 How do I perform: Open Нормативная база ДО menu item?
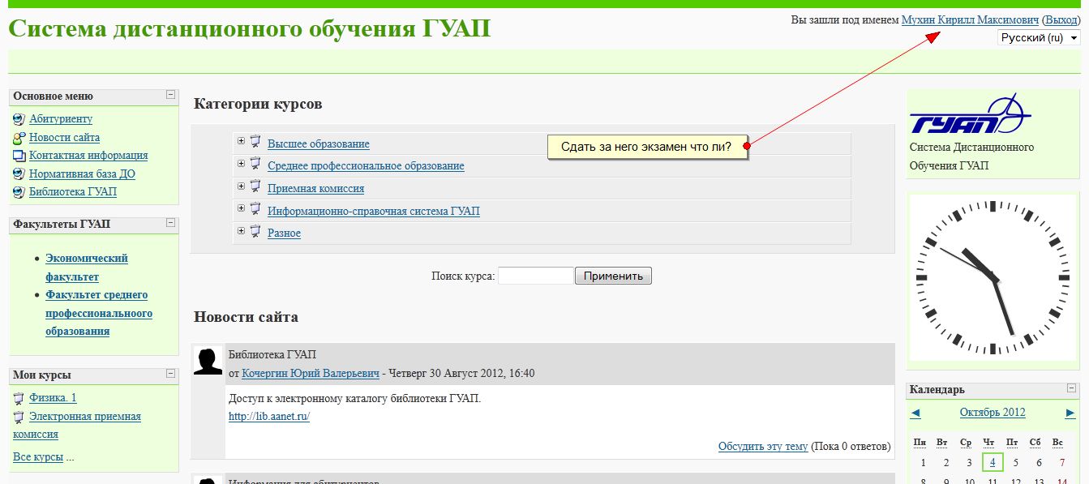[x=82, y=173]
